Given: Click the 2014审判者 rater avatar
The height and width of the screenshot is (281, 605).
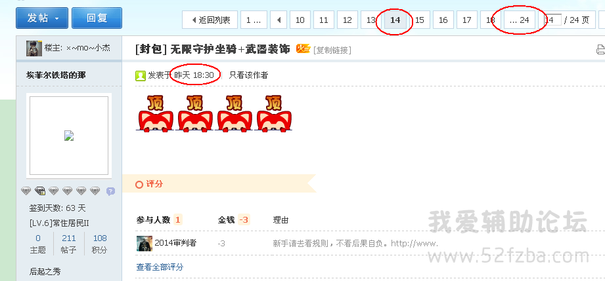Looking at the screenshot, I should point(145,243).
